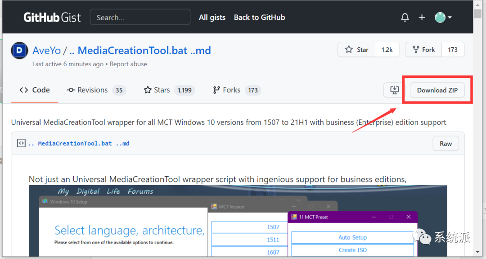
Task: View the 173 fork count button
Action: coord(453,50)
